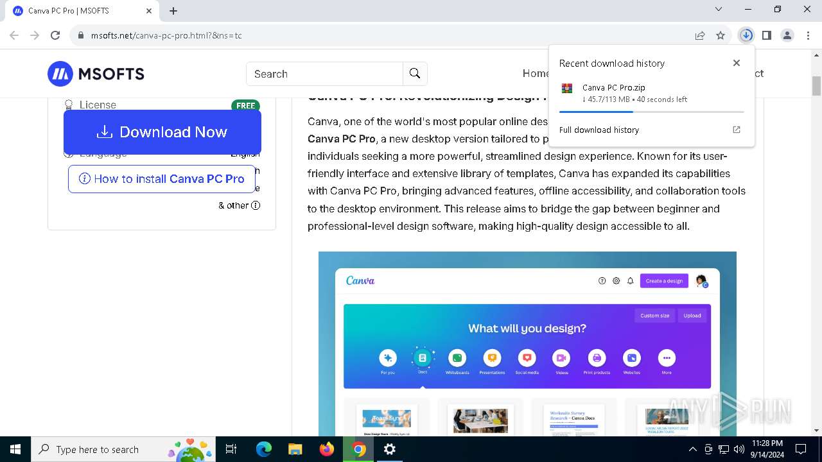
Task: Open network icon in system tray
Action: tap(724, 449)
